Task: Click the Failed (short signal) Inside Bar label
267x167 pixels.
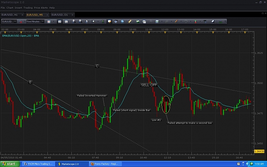Action: click(x=132, y=110)
